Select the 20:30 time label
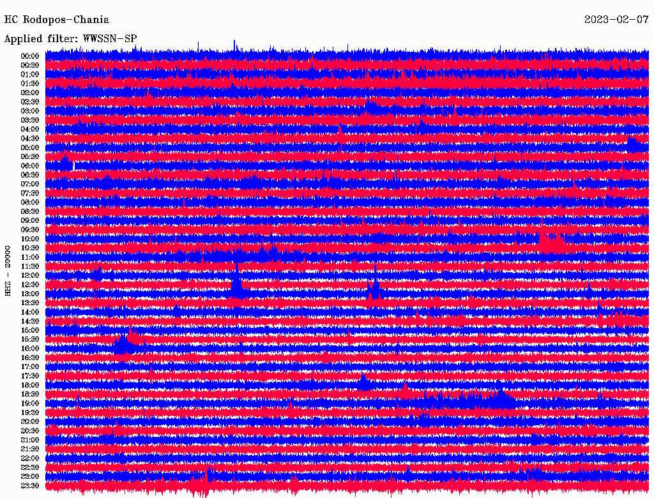 (30, 431)
